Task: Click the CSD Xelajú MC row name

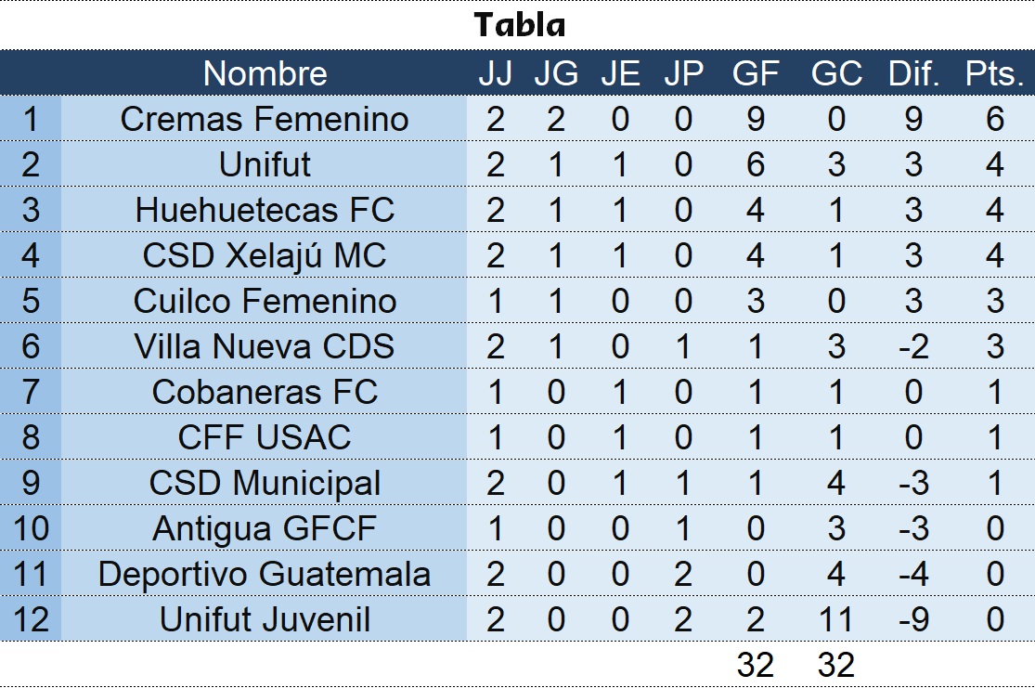Action: (x=265, y=255)
